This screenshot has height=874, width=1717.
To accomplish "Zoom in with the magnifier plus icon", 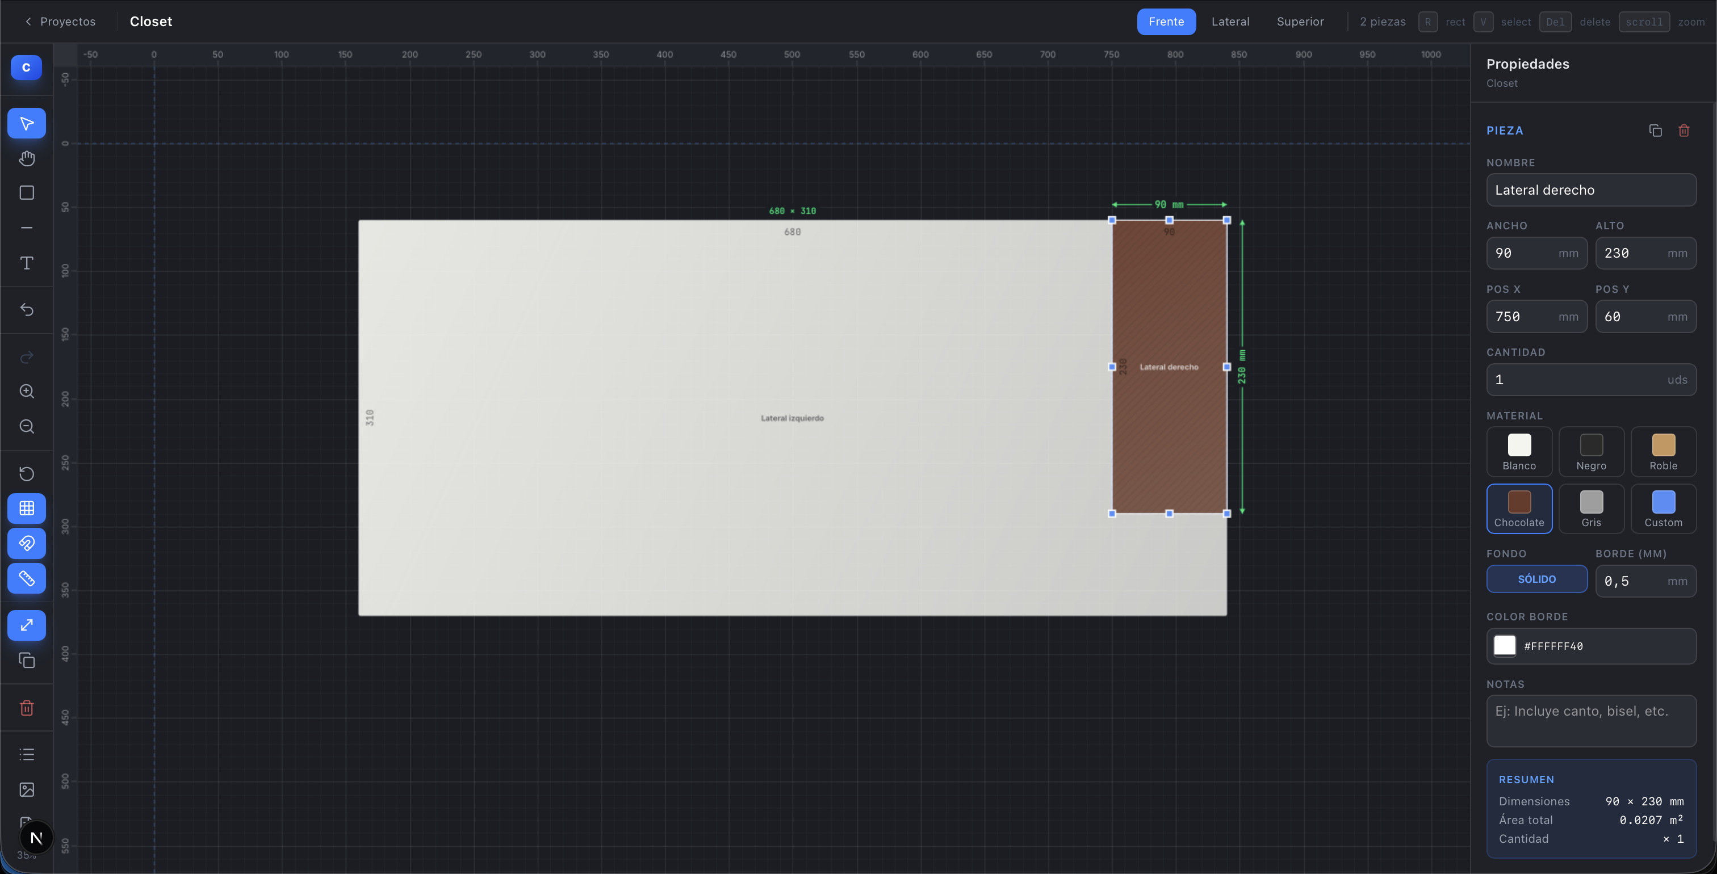I will coord(27,391).
